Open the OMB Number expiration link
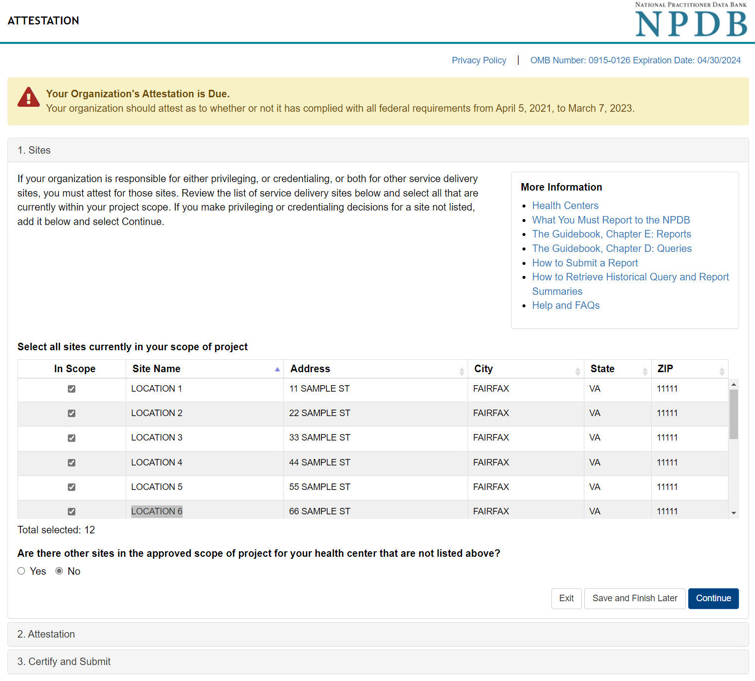 coord(635,60)
